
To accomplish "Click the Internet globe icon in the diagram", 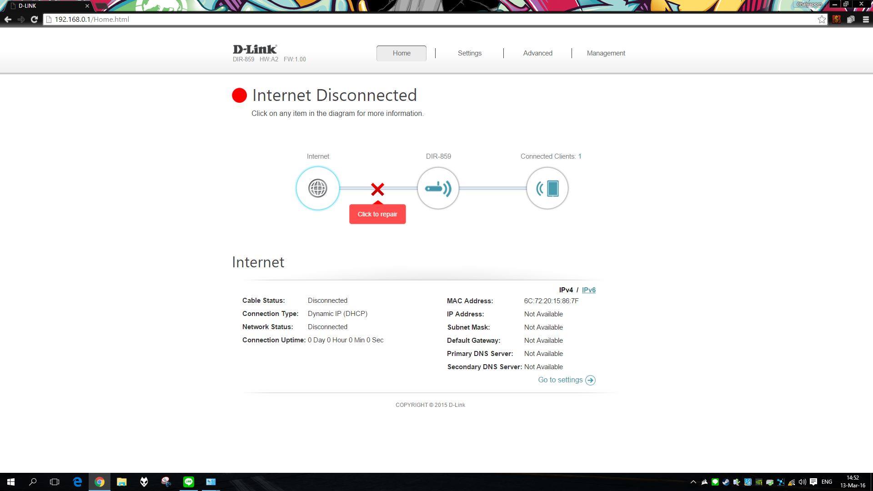I will point(318,188).
